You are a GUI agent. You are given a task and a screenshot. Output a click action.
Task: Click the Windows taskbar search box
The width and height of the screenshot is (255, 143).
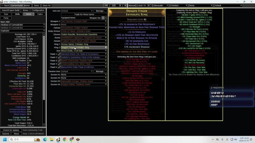(x=24, y=139)
